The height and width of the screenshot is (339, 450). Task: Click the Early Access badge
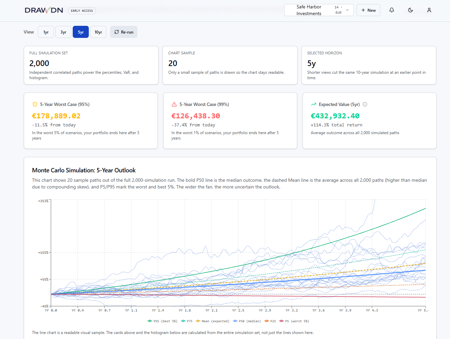pyautogui.click(x=82, y=11)
